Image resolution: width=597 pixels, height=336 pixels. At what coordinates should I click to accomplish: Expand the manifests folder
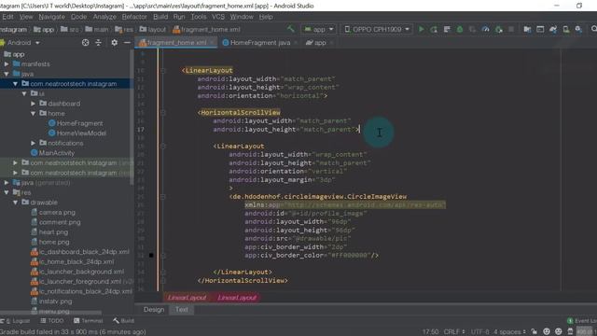(x=7, y=64)
